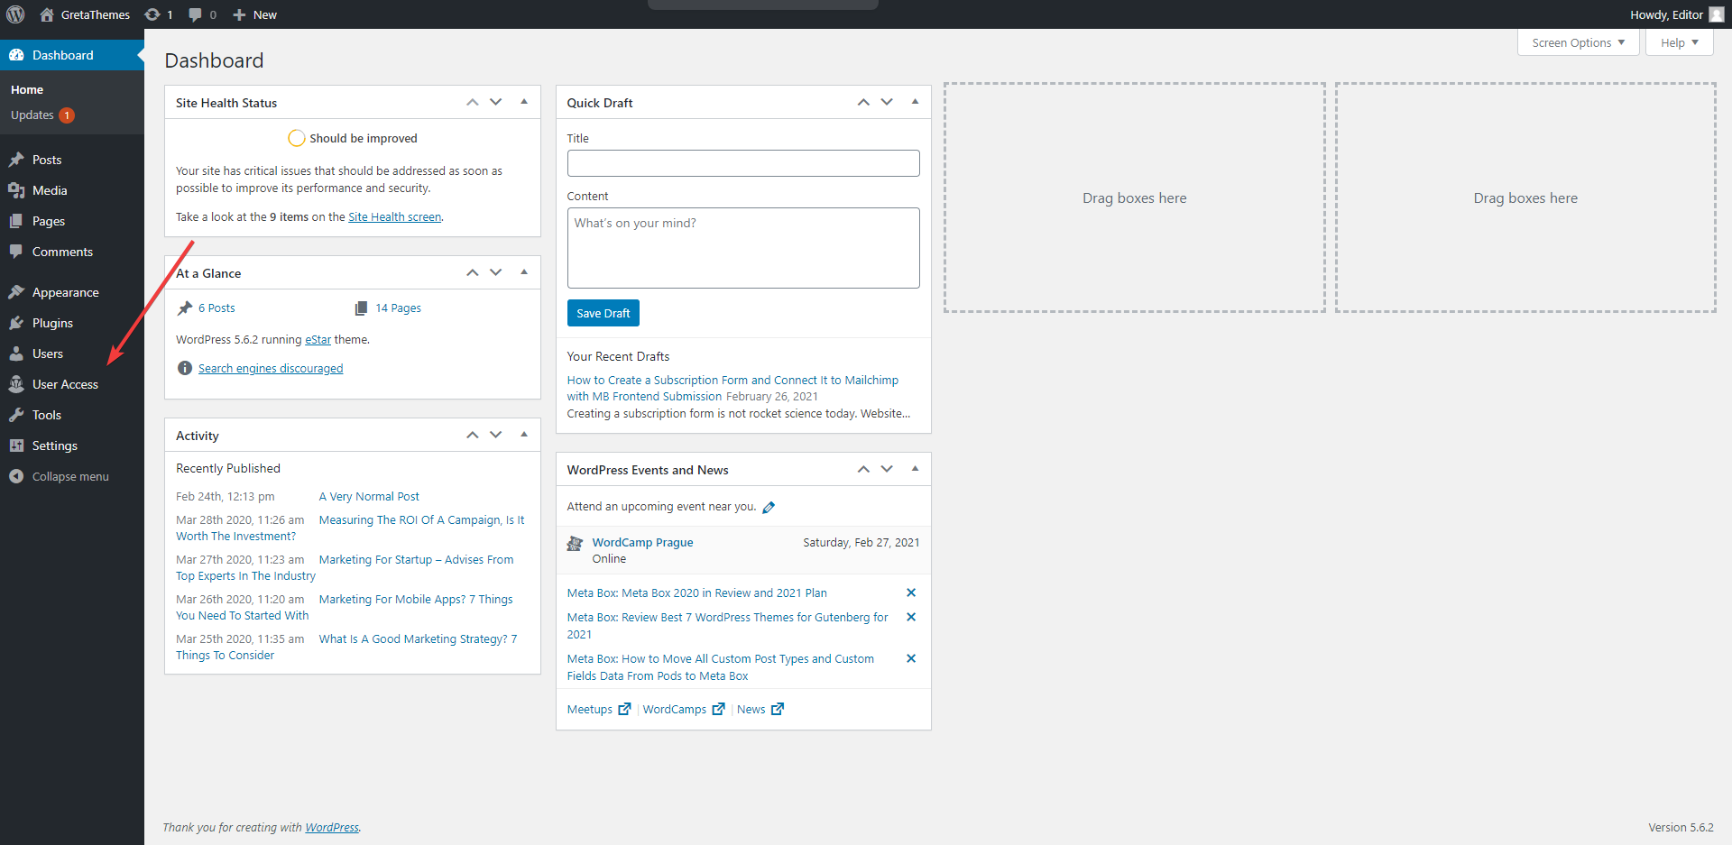Image resolution: width=1732 pixels, height=845 pixels.
Task: Edit event location with pencil icon
Action: 769,508
